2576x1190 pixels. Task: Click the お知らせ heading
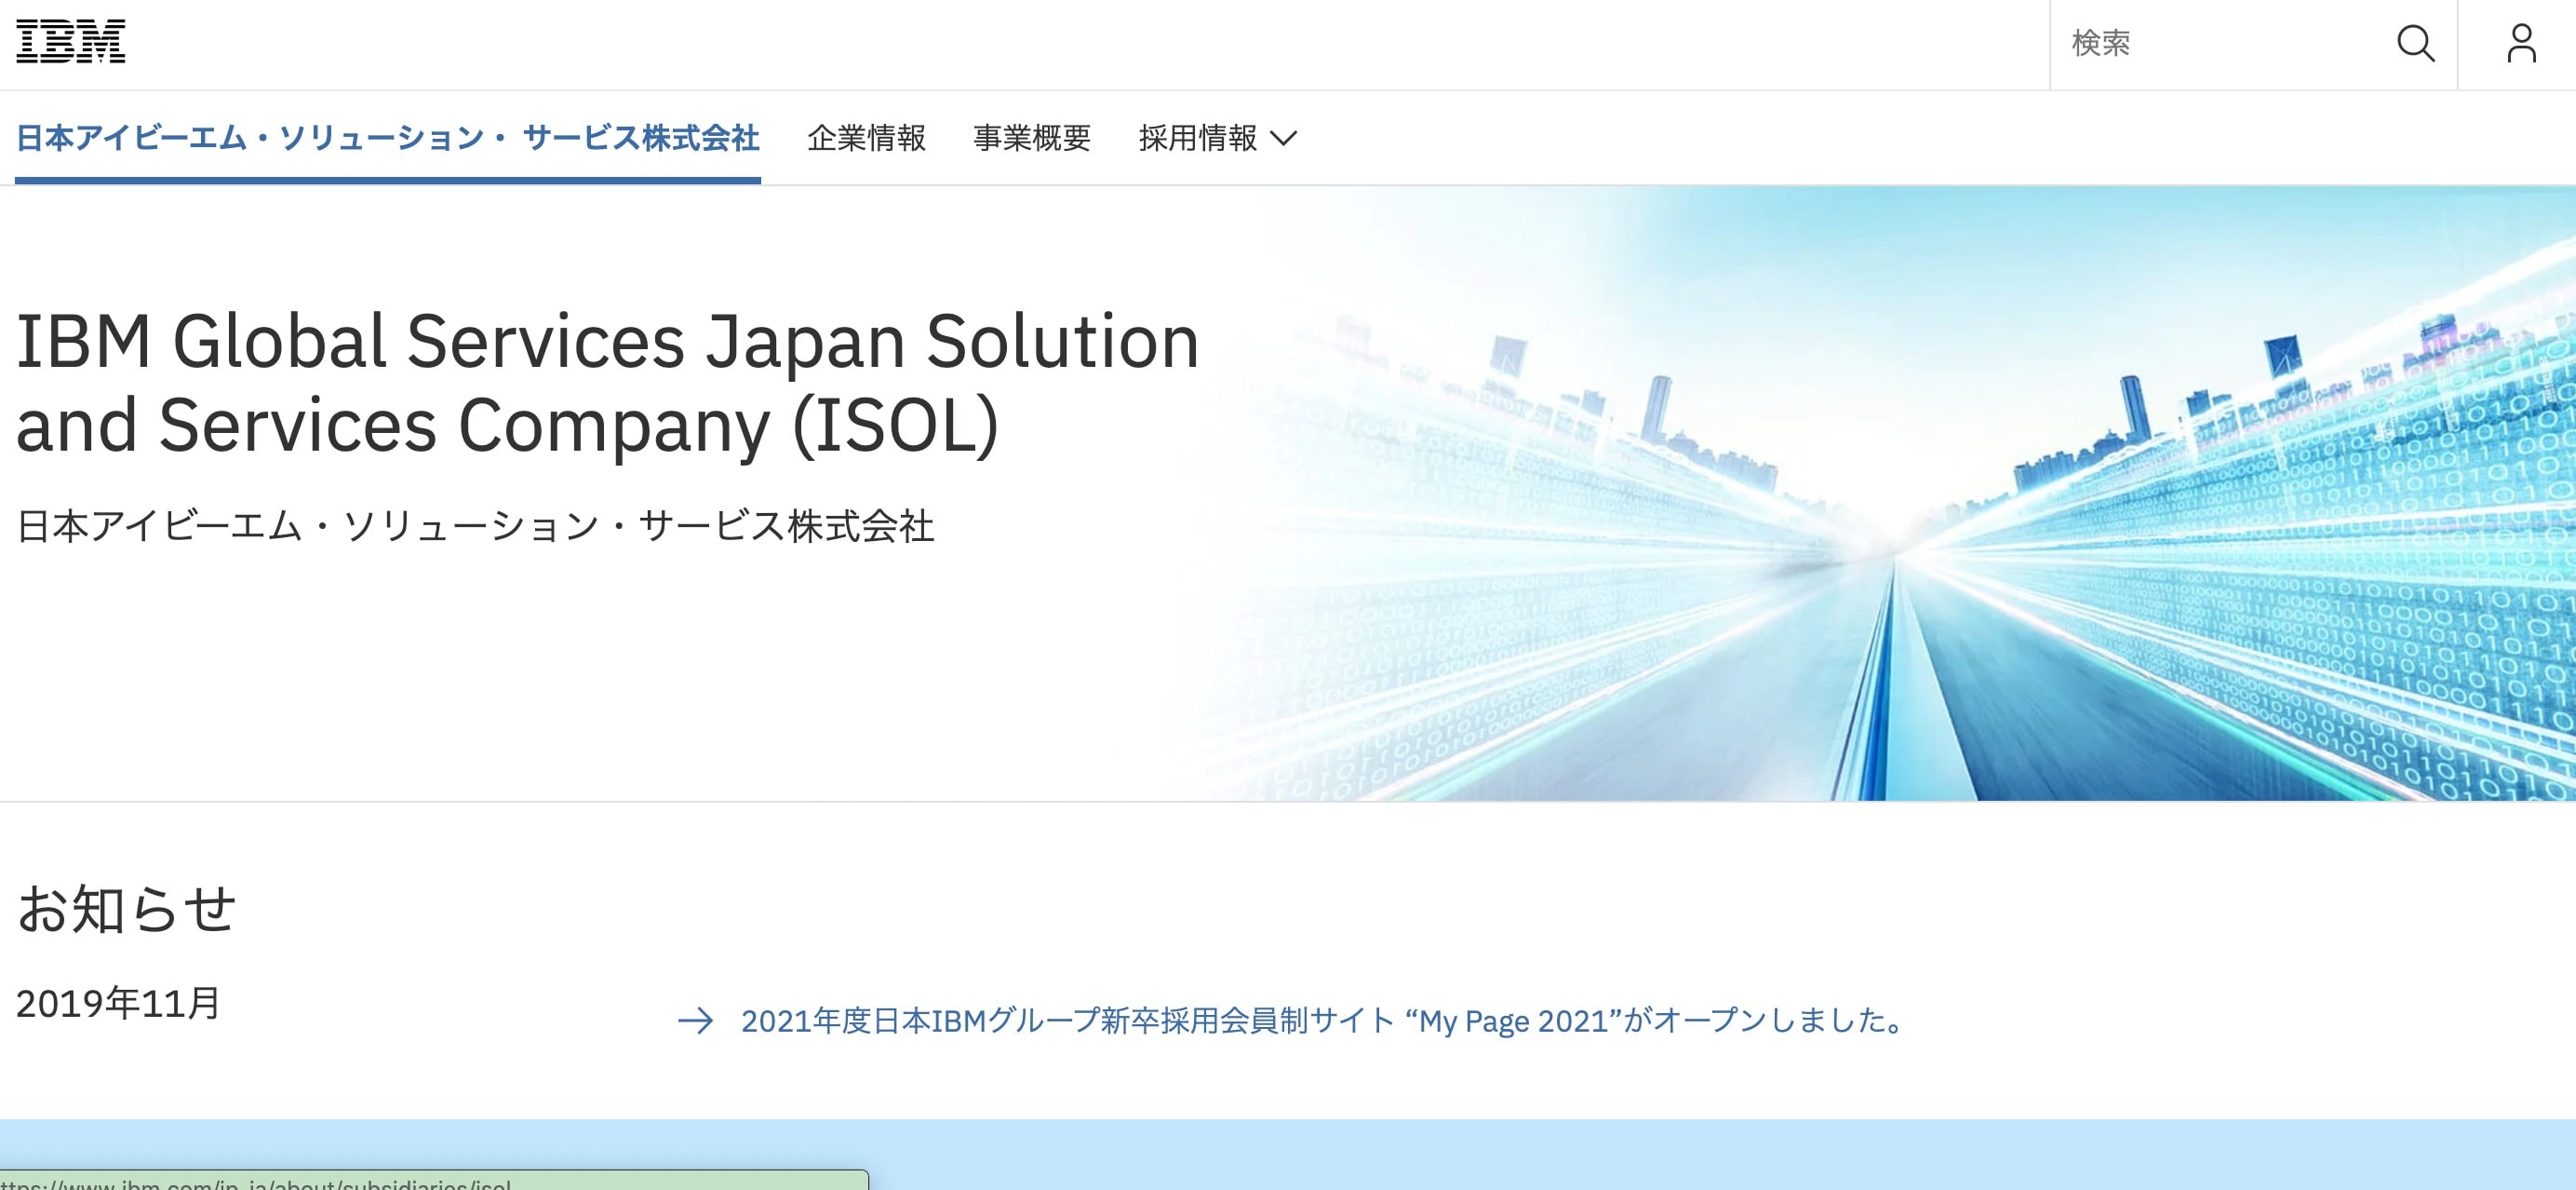tap(126, 909)
